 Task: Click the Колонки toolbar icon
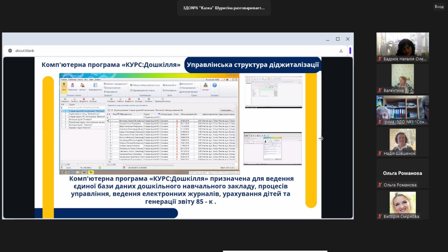(148, 99)
